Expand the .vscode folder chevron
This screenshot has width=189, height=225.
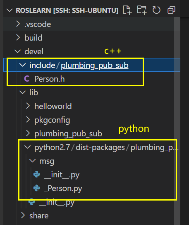[x=18, y=24]
